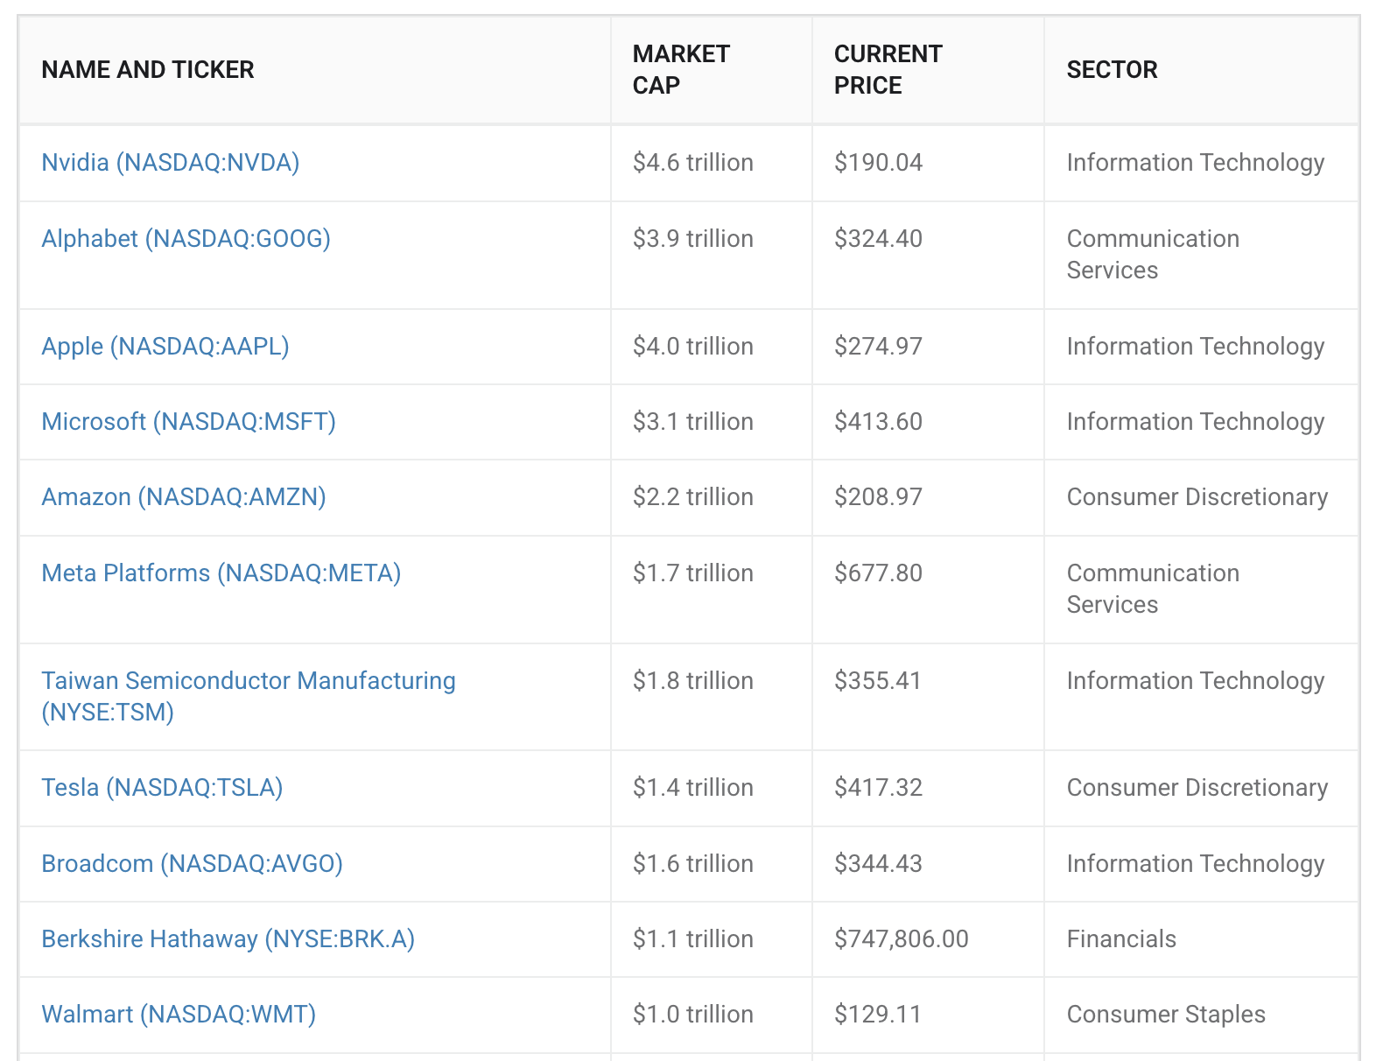1376x1061 pixels.
Task: Click Communication Services in the Alphabet row
Action: tap(1154, 255)
